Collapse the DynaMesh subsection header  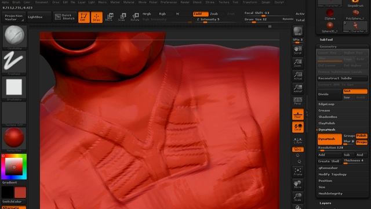pos(327,129)
